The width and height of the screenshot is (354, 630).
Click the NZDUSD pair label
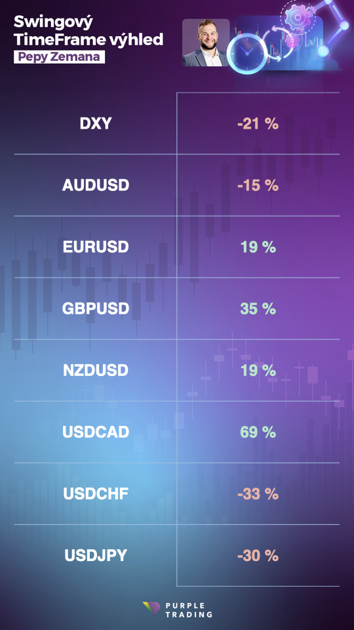point(96,370)
